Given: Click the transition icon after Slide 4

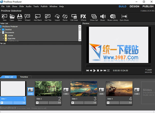Looking at the screenshot, I should pyautogui.click(x=137, y=90).
